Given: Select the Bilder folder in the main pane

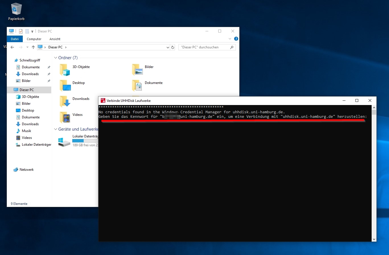Looking at the screenshot, I should (137, 70).
